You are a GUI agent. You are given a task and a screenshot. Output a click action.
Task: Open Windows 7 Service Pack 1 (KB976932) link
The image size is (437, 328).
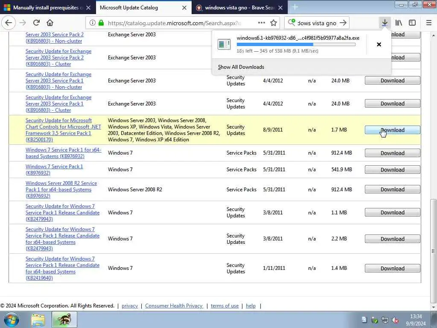click(54, 170)
